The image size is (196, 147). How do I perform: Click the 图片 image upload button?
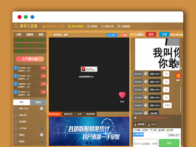[145, 130]
